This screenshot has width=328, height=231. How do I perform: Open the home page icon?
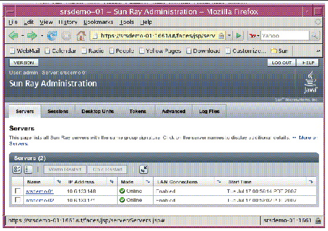coord(81,36)
